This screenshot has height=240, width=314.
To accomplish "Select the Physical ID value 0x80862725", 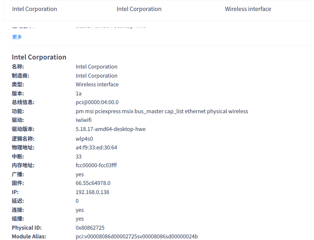I will 90,228.
